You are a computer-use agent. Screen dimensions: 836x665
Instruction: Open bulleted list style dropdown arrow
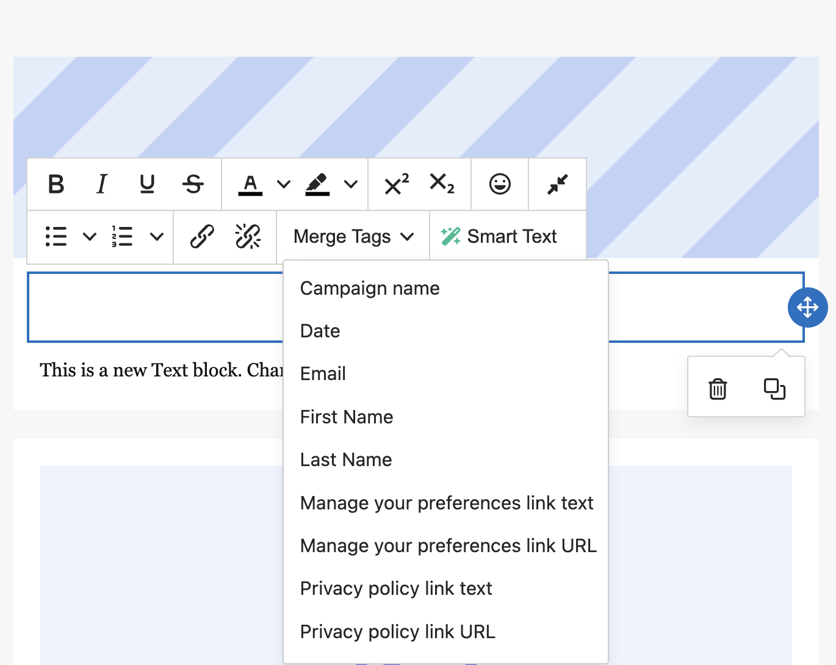tap(90, 237)
